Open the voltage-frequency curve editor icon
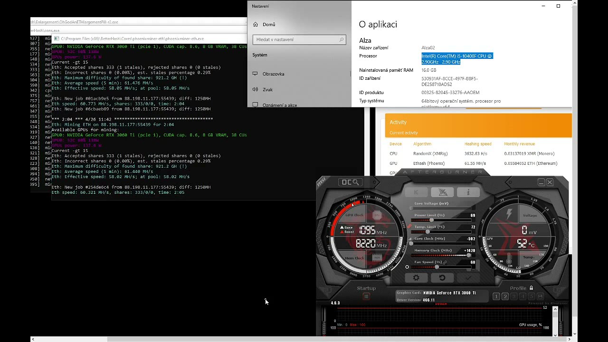Screen dimensions: 608x342 (x=409, y=238)
